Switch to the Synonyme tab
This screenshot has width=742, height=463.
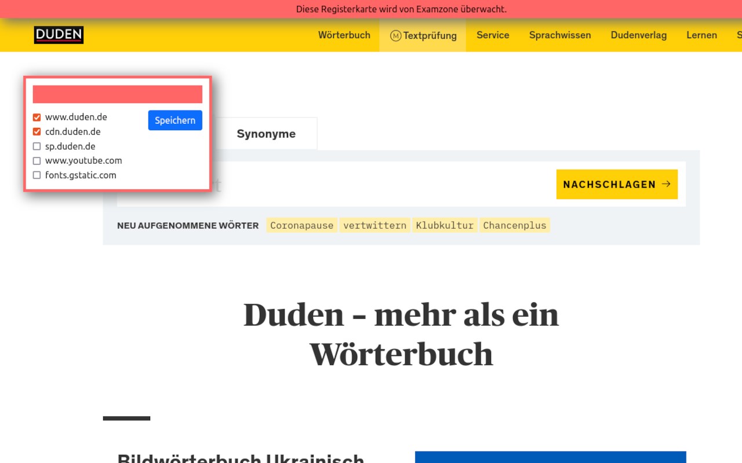[x=266, y=134]
